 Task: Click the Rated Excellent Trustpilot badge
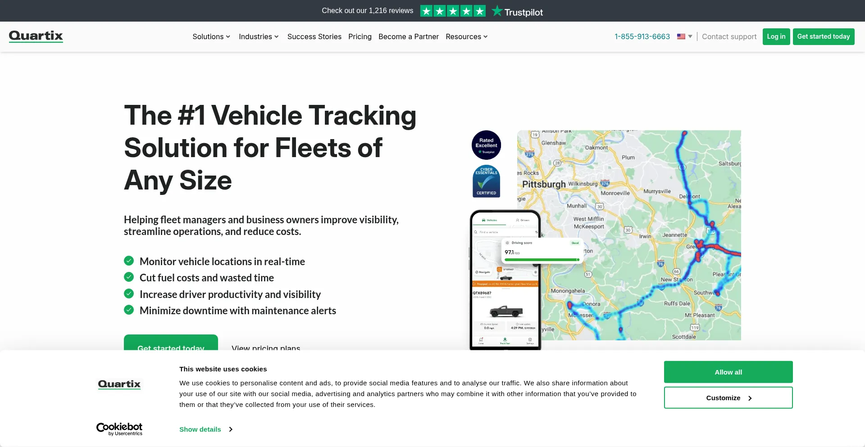pos(486,145)
